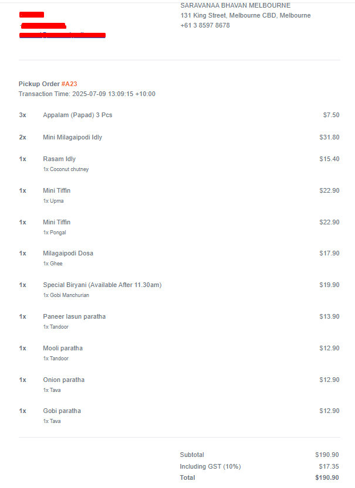The image size is (355, 488).
Task: Click the Milagaipodi Dosa item name
Action: (x=68, y=253)
